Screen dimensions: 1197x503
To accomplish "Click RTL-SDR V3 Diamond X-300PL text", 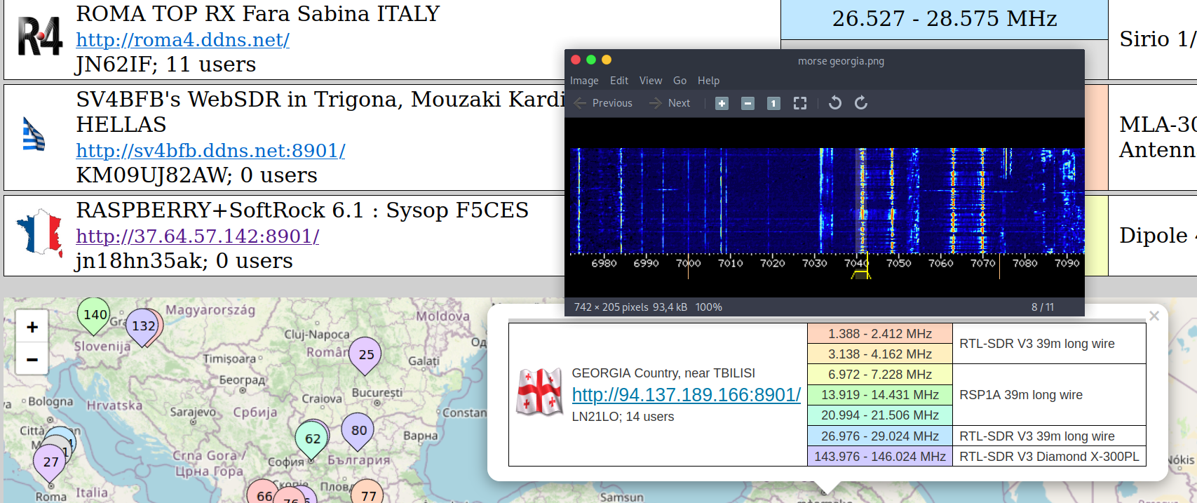I will tap(1049, 457).
